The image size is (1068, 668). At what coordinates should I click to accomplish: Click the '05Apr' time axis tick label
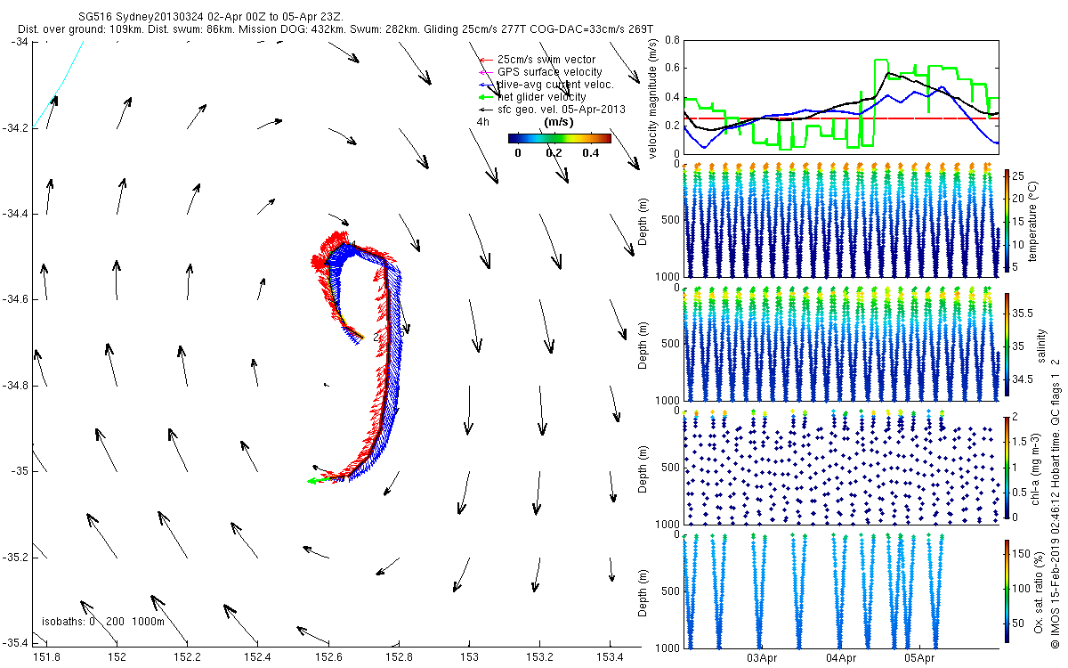(920, 659)
